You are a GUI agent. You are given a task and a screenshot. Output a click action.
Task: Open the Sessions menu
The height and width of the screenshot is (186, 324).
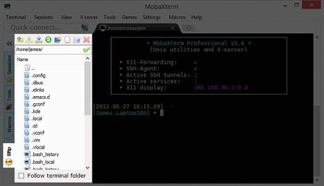click(44, 18)
